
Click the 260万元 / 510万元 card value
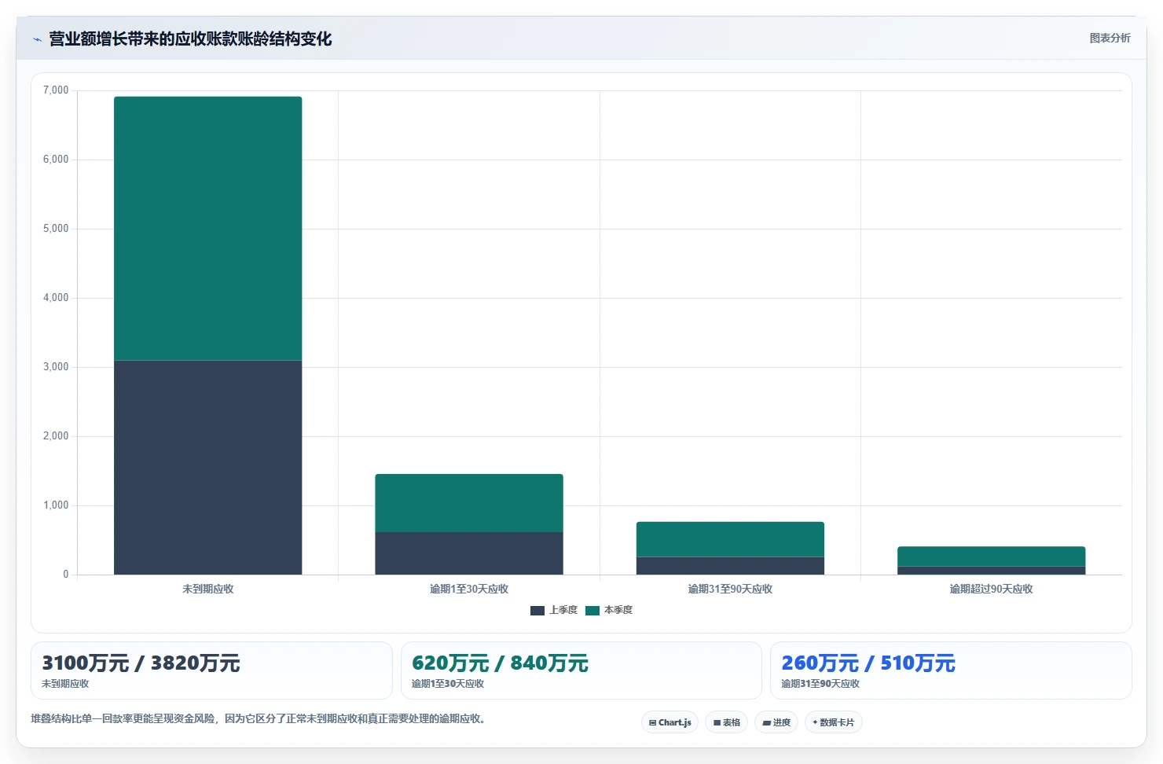click(x=868, y=663)
